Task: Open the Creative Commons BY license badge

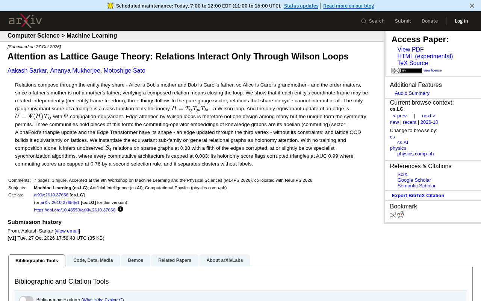Action: [x=406, y=70]
